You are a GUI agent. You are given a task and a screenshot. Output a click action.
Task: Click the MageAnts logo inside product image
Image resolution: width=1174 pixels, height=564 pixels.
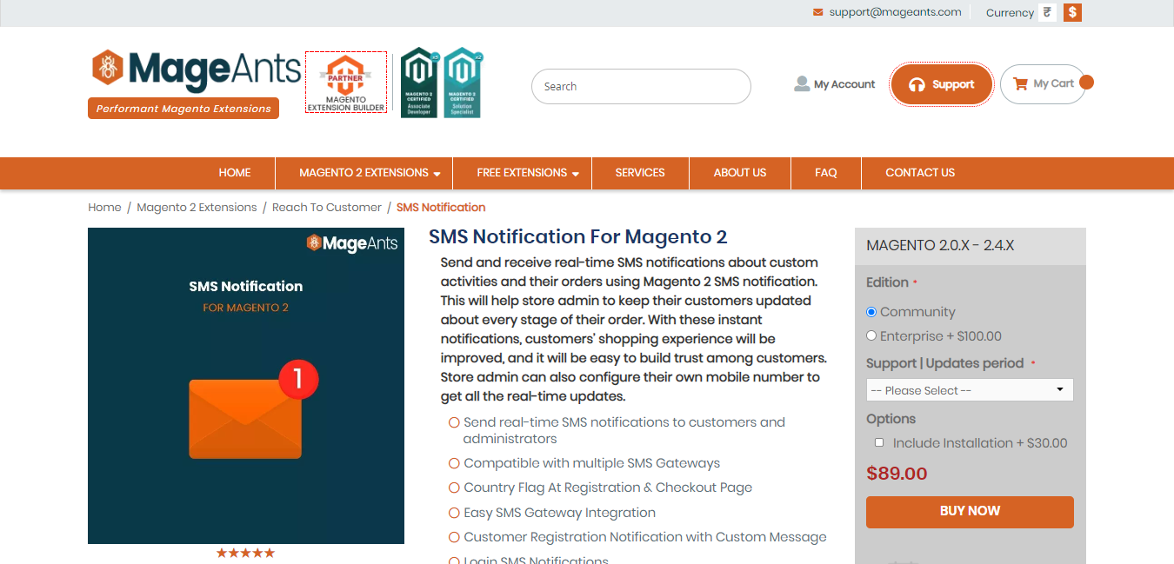coord(352,243)
